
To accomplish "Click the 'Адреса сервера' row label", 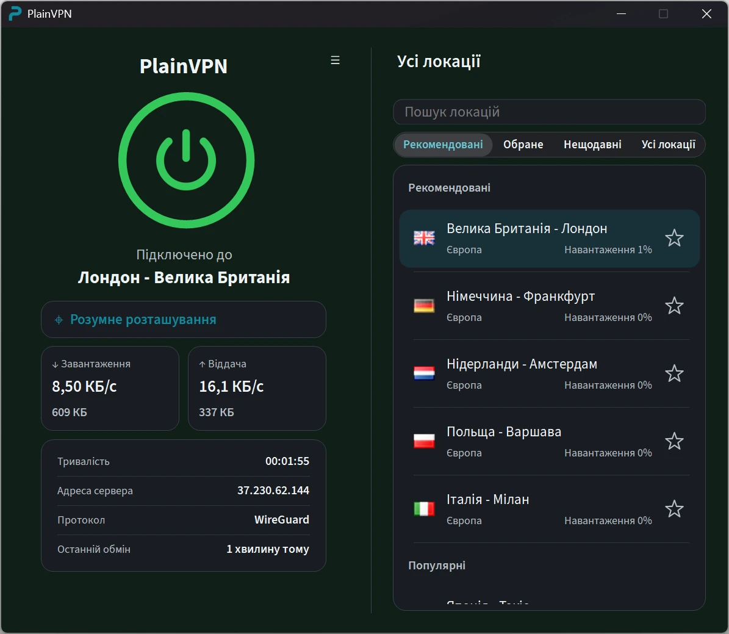I will point(95,491).
